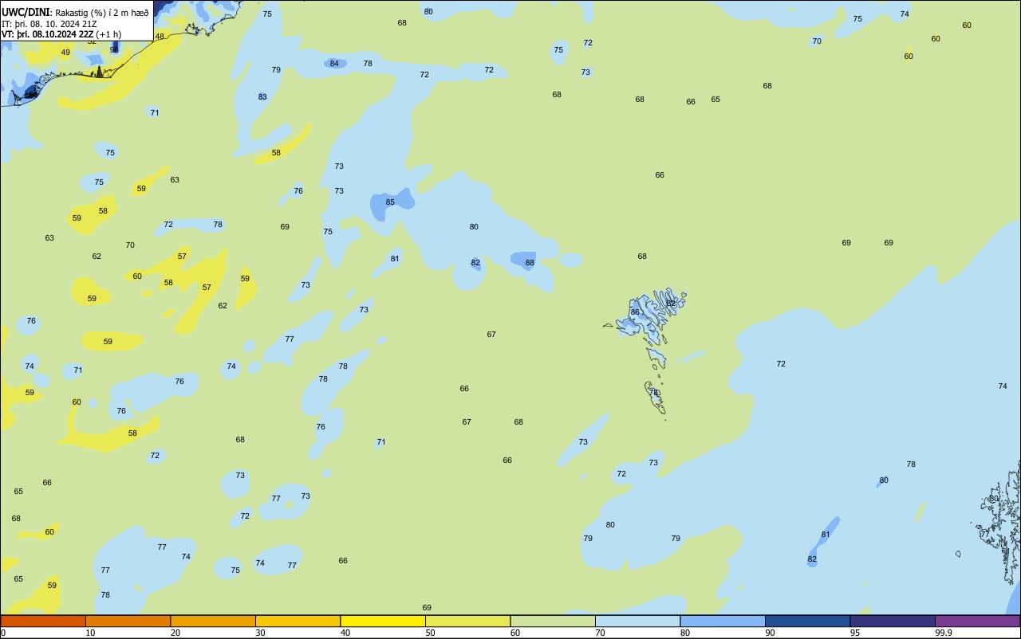
Task: Click the humidity value 85 on the map
Action: (390, 202)
